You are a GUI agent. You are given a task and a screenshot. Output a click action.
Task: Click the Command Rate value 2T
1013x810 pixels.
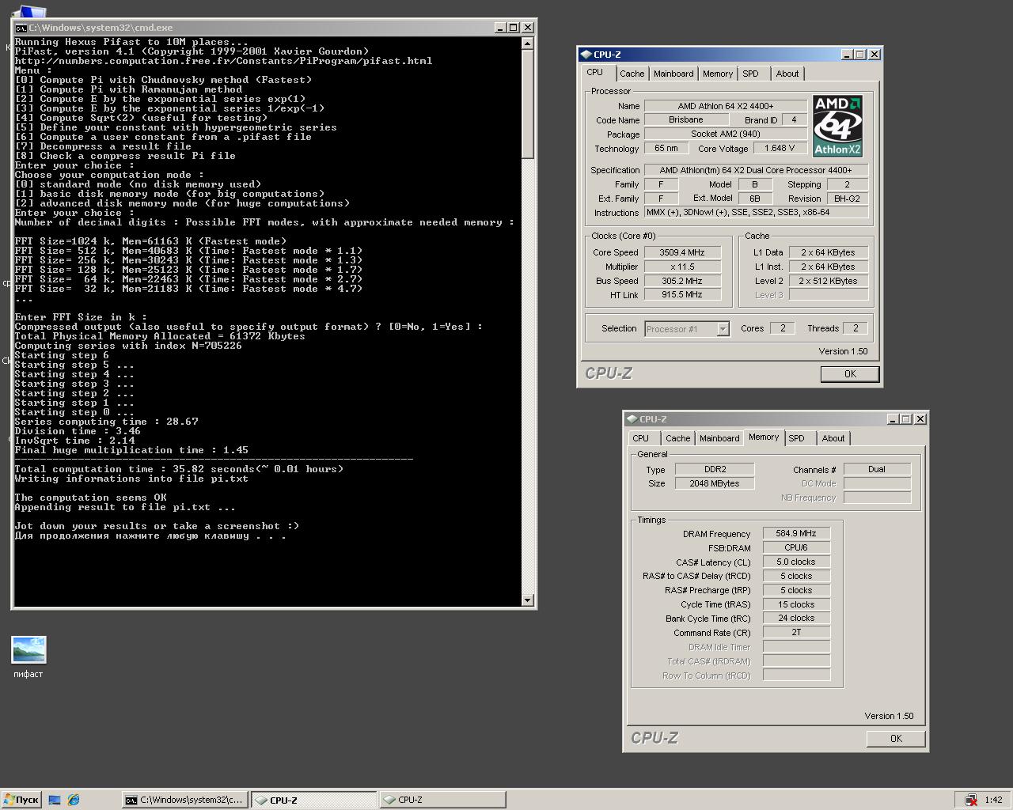pyautogui.click(x=797, y=633)
